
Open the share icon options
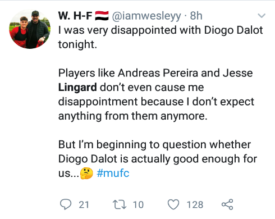click(x=227, y=204)
